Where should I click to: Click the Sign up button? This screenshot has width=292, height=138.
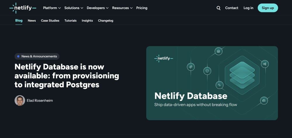tap(268, 8)
